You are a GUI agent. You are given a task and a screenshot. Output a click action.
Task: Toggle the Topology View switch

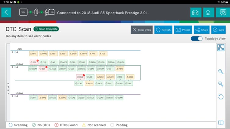click(x=196, y=39)
